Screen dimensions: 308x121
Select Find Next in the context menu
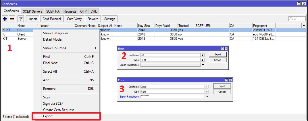pos(67,63)
